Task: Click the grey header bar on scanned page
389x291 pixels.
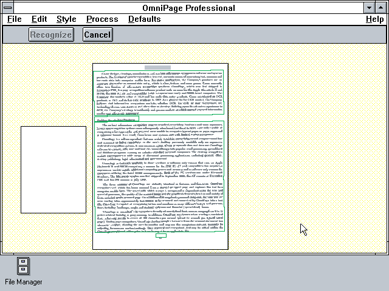Action: click(x=157, y=67)
